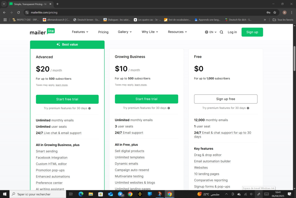The height and width of the screenshot is (198, 296).
Task: Open Microsoft Store from taskbar
Action: click(101, 194)
